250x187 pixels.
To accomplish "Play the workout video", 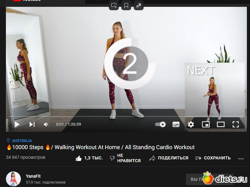I will pos(17,124).
